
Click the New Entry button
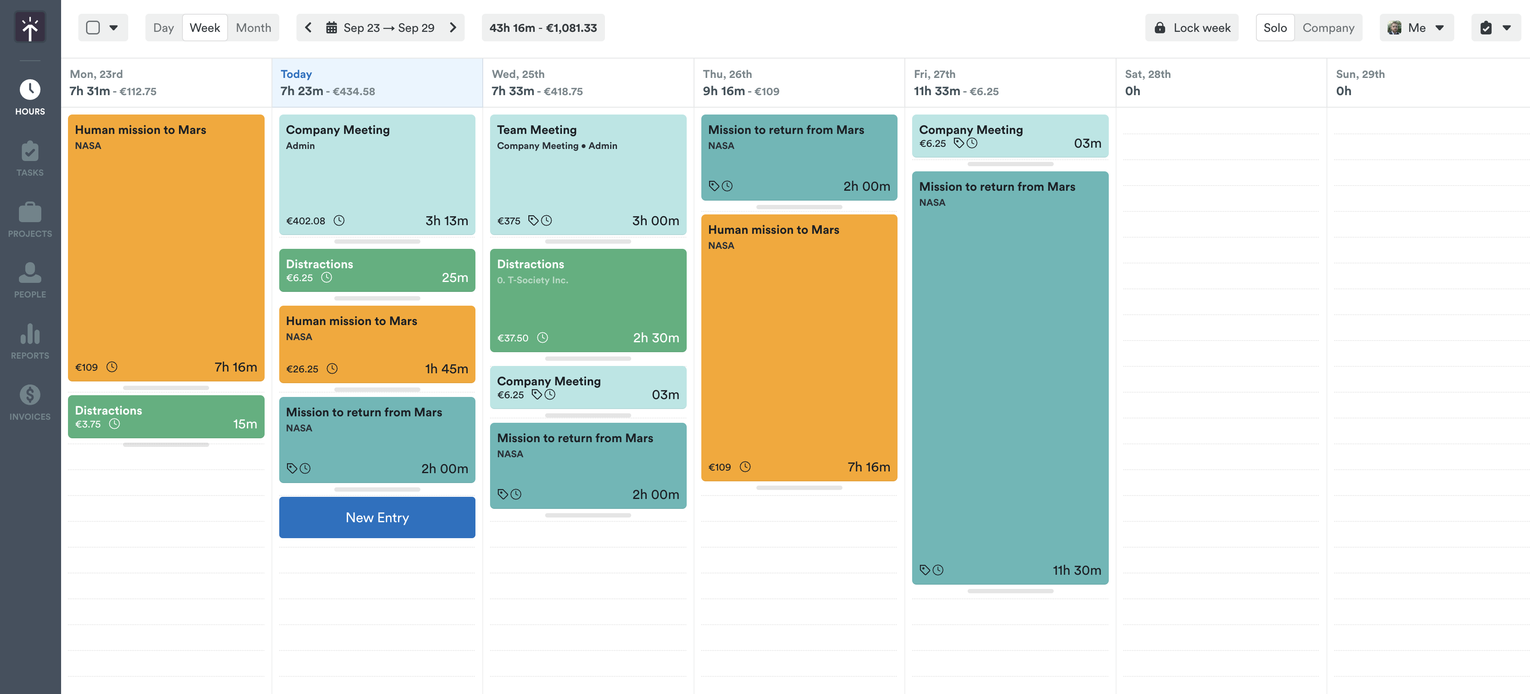pos(376,517)
